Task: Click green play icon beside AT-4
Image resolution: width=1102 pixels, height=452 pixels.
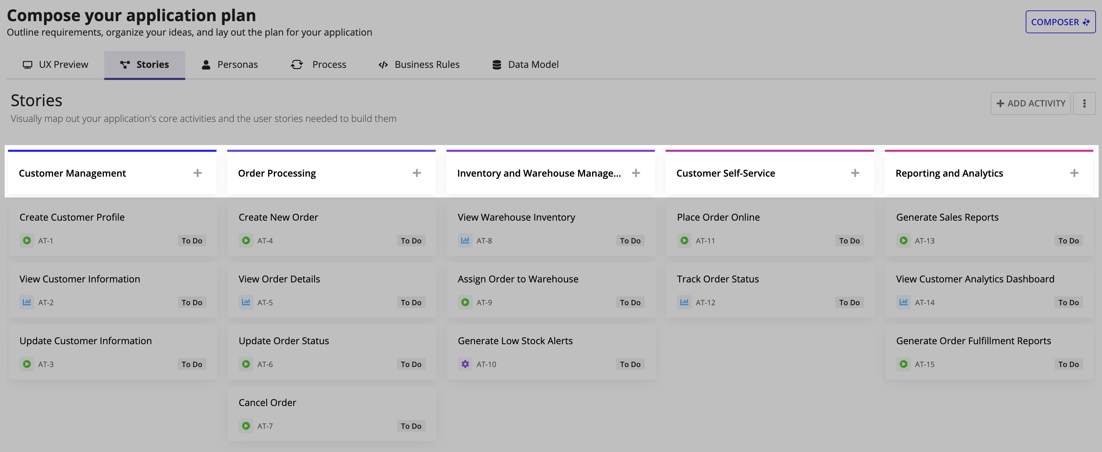Action: pyautogui.click(x=246, y=240)
